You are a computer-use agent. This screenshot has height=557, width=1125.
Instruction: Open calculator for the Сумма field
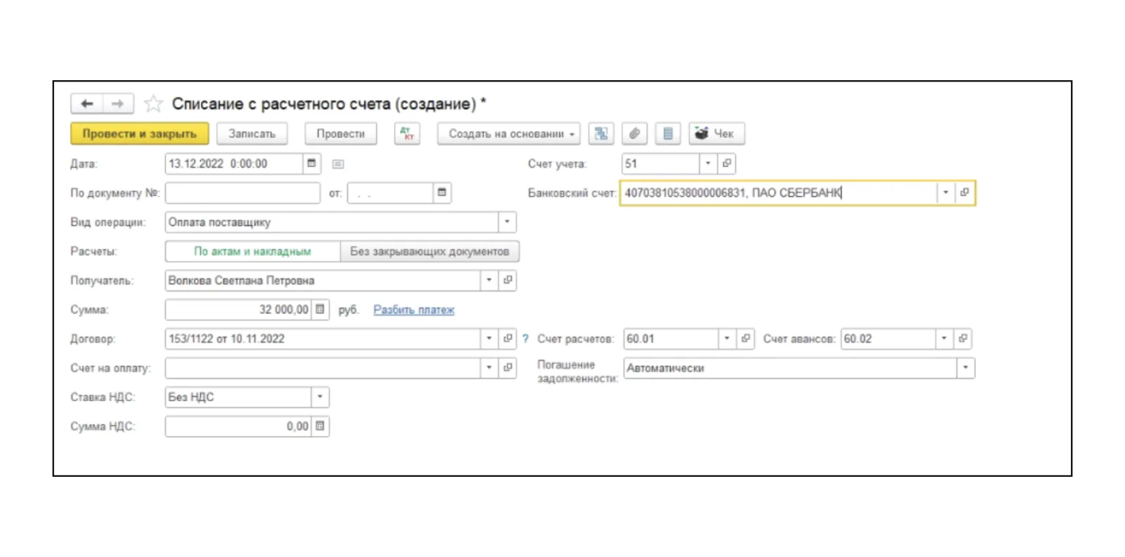[320, 310]
